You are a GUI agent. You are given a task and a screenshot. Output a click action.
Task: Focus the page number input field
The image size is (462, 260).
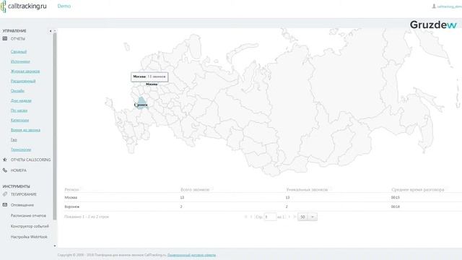point(270,217)
